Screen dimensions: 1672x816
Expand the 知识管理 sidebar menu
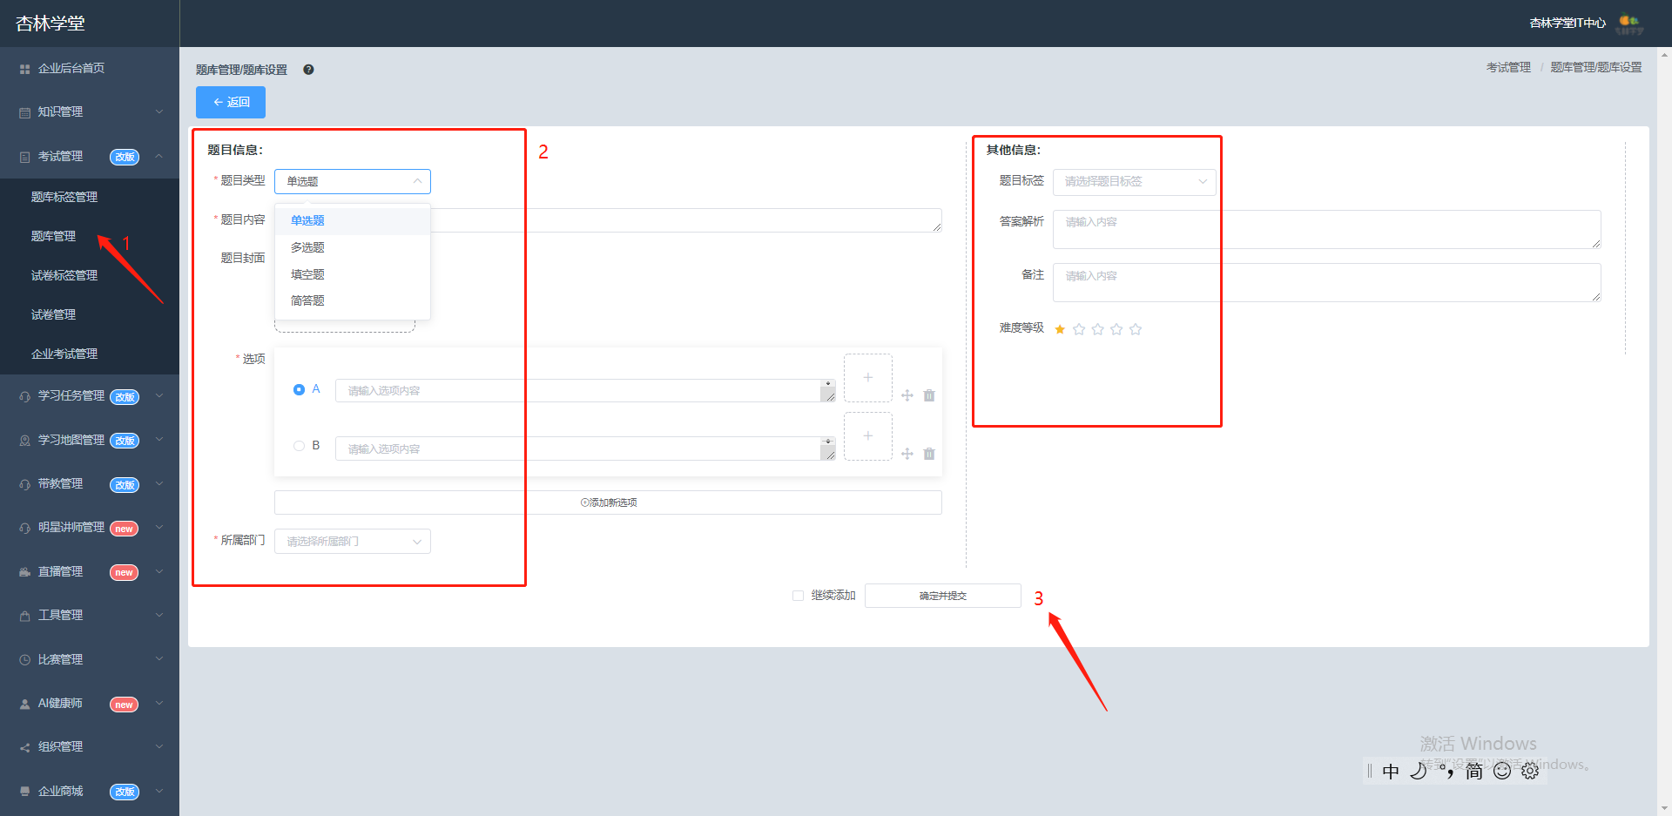pyautogui.click(x=90, y=112)
